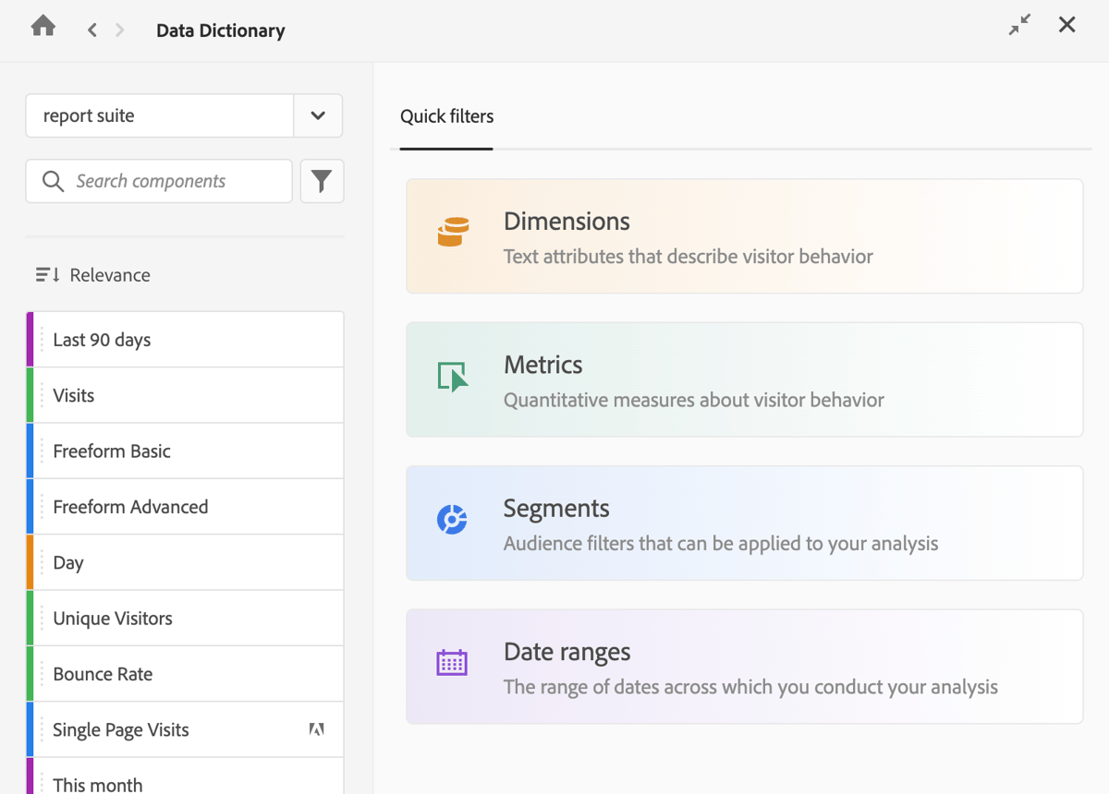Image resolution: width=1109 pixels, height=794 pixels.
Task: Click the filter icon beside the search field
Action: pos(322,181)
